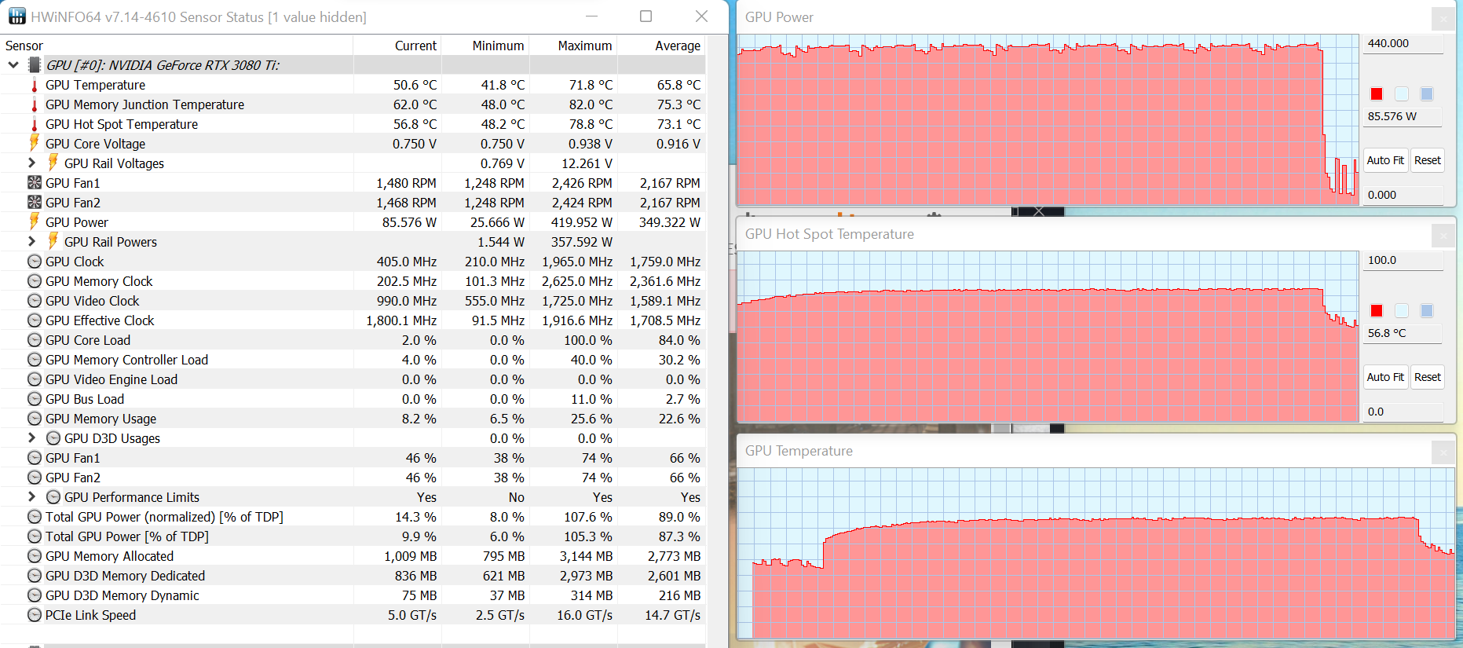Click Reset in the GPU Hot Spot Temperature graph
Image resolution: width=1463 pixels, height=648 pixels.
pyautogui.click(x=1428, y=377)
